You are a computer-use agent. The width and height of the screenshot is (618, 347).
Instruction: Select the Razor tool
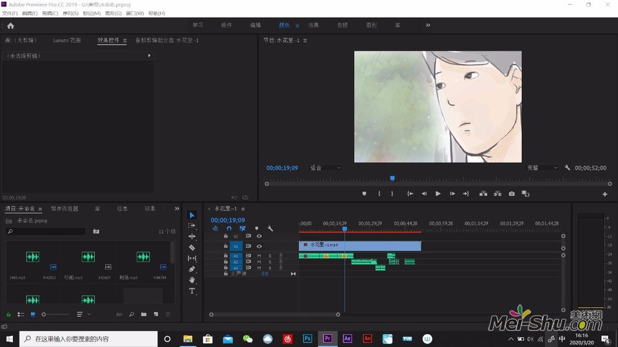click(x=192, y=248)
